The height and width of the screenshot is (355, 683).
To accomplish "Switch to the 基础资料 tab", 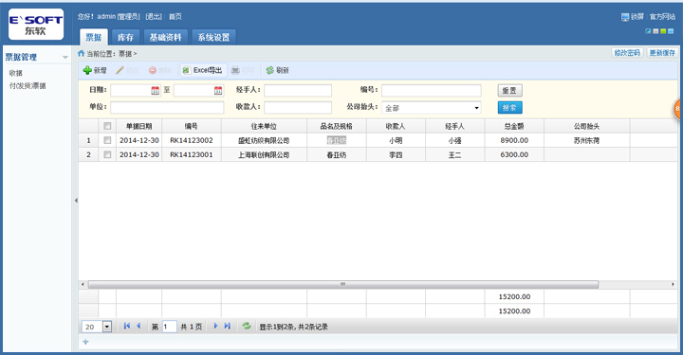I will [165, 37].
